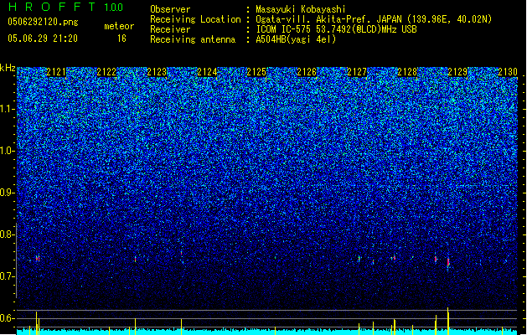This screenshot has height=335, width=527.
Task: Click the 2124 time marker
Action: (x=207, y=72)
